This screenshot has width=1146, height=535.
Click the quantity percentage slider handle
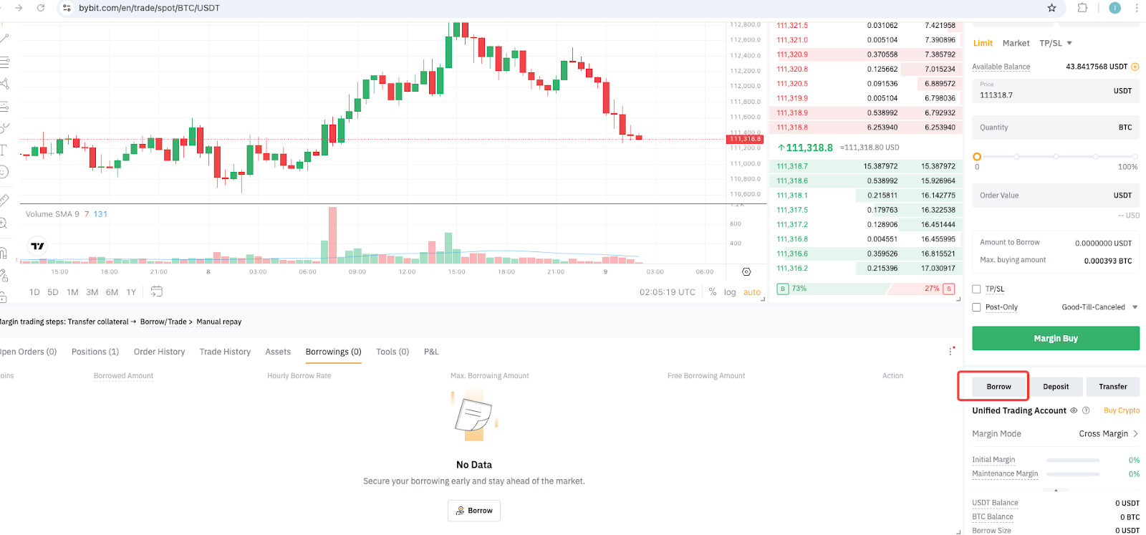(977, 156)
